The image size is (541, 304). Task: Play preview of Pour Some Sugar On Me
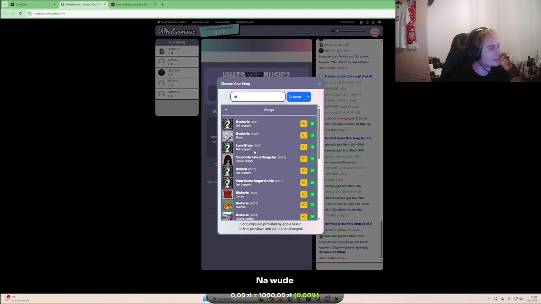tap(303, 182)
